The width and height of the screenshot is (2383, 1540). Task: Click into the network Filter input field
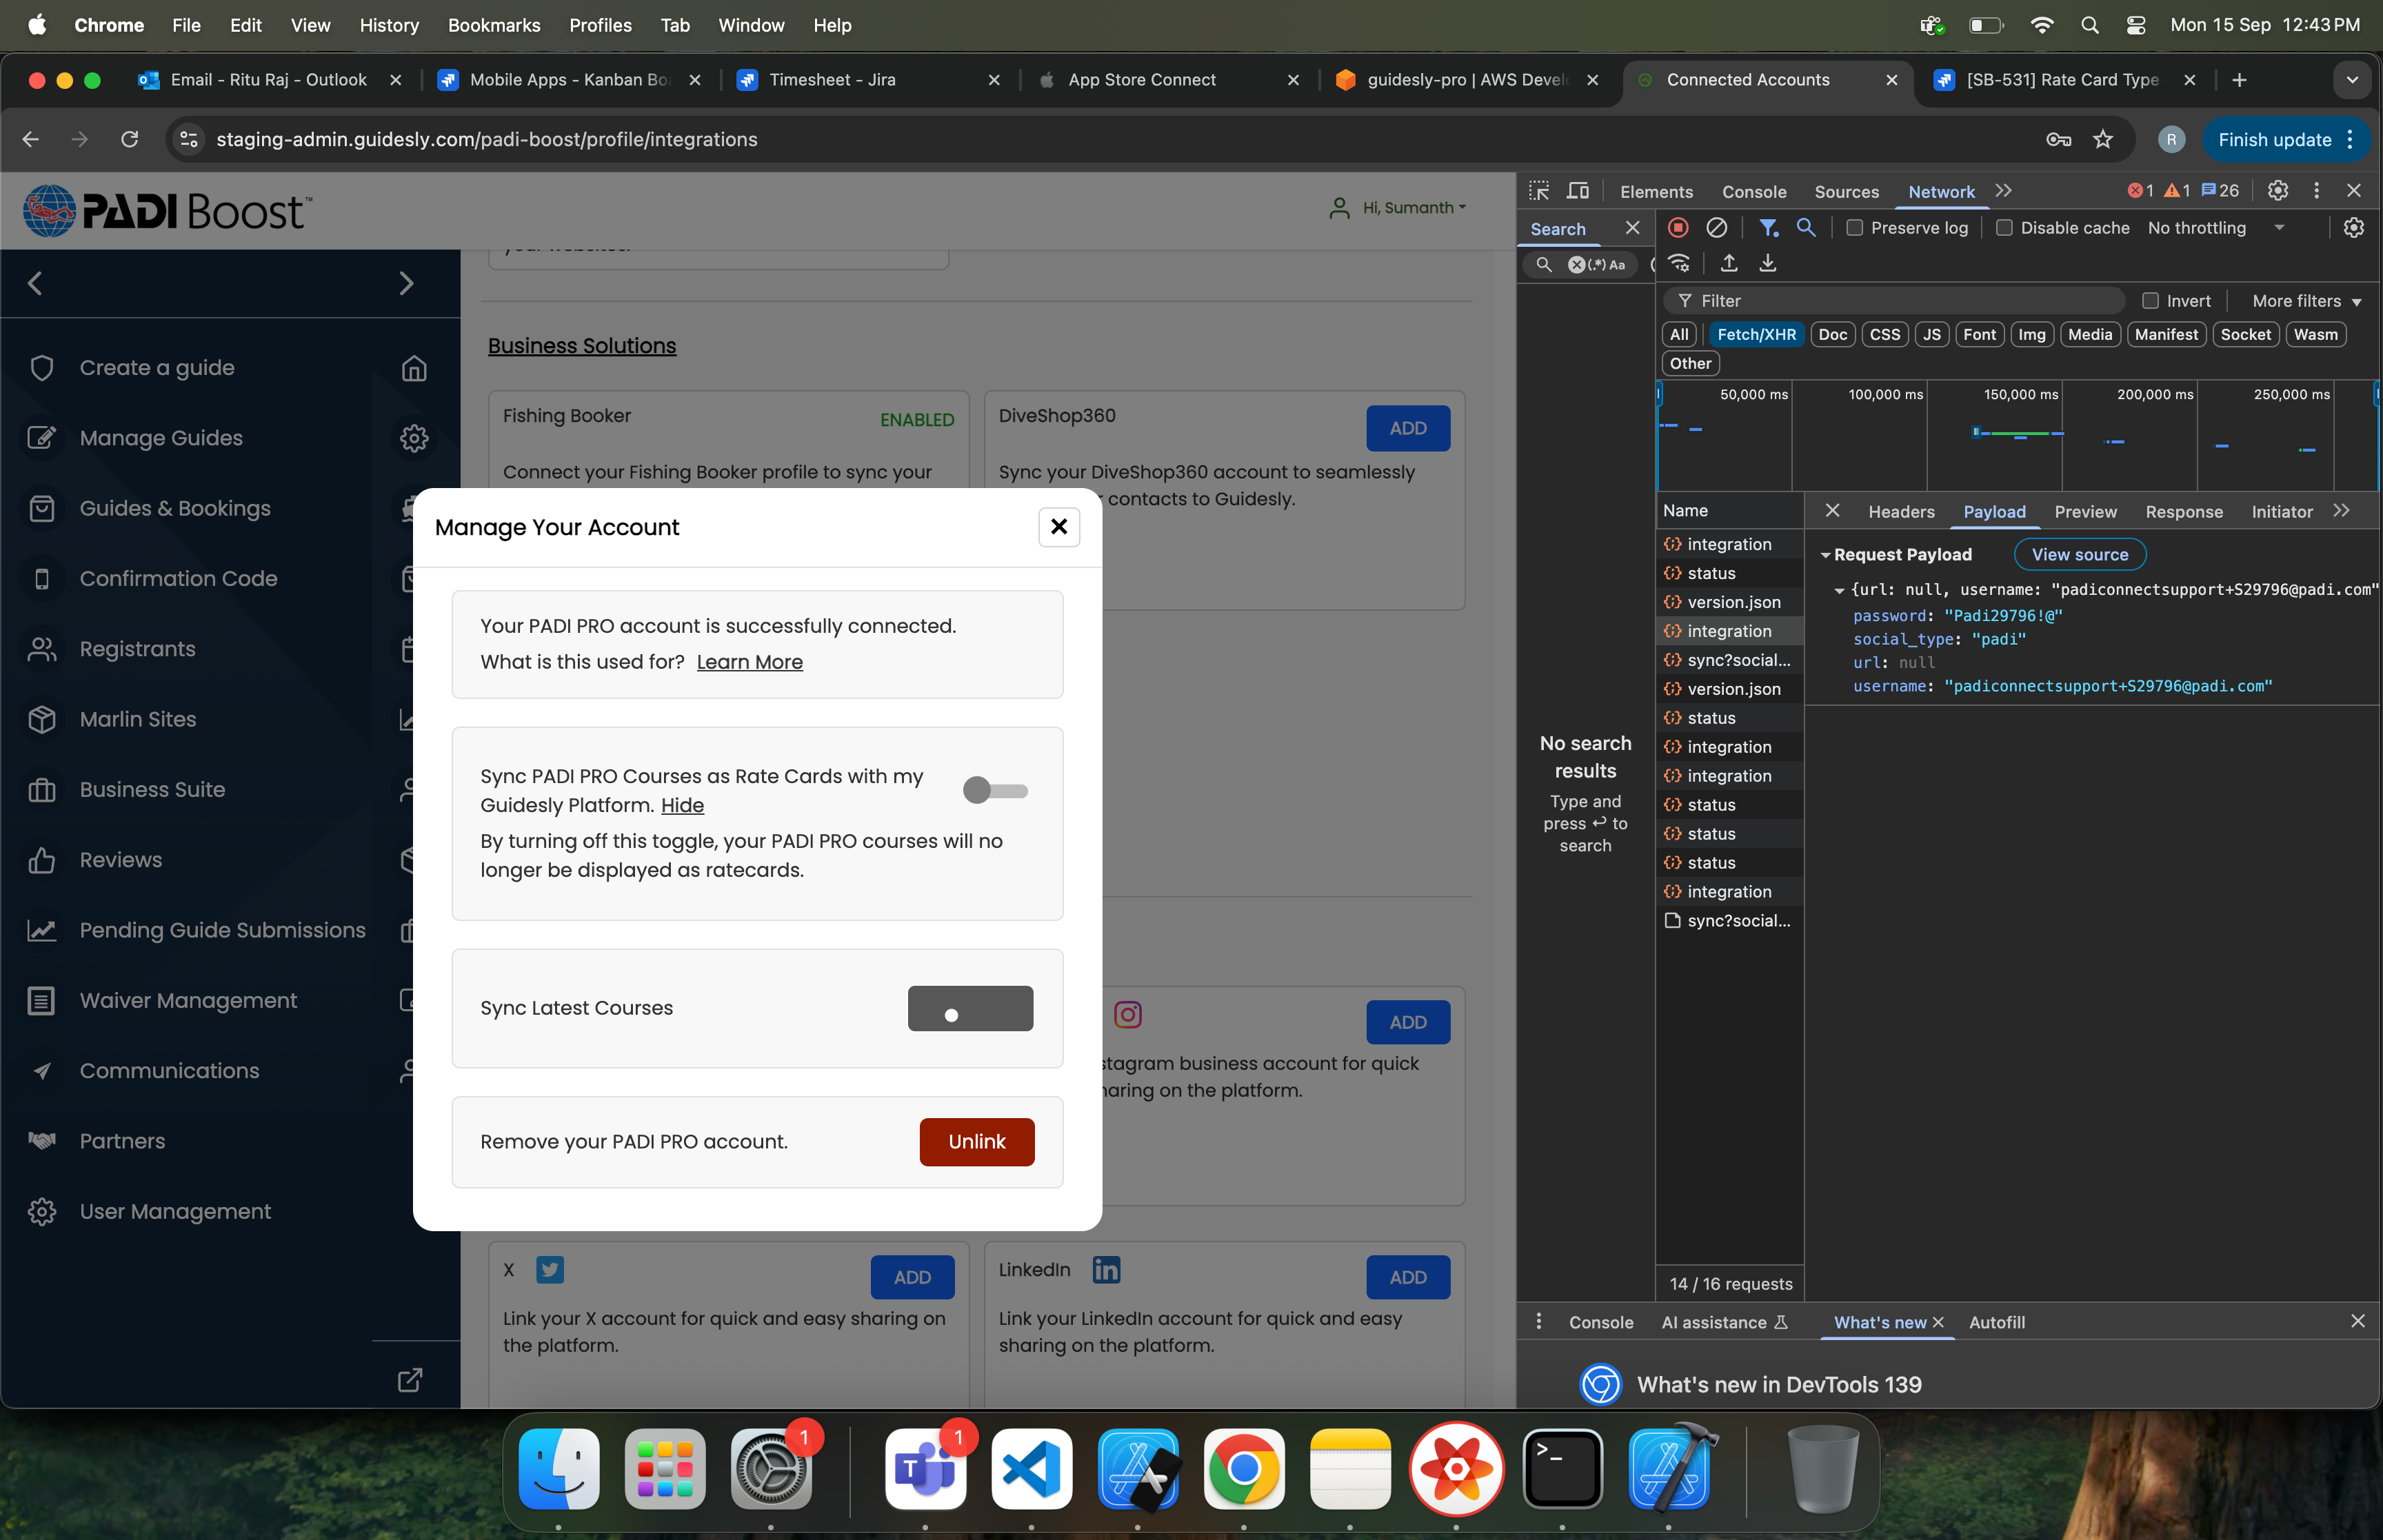(1900, 301)
